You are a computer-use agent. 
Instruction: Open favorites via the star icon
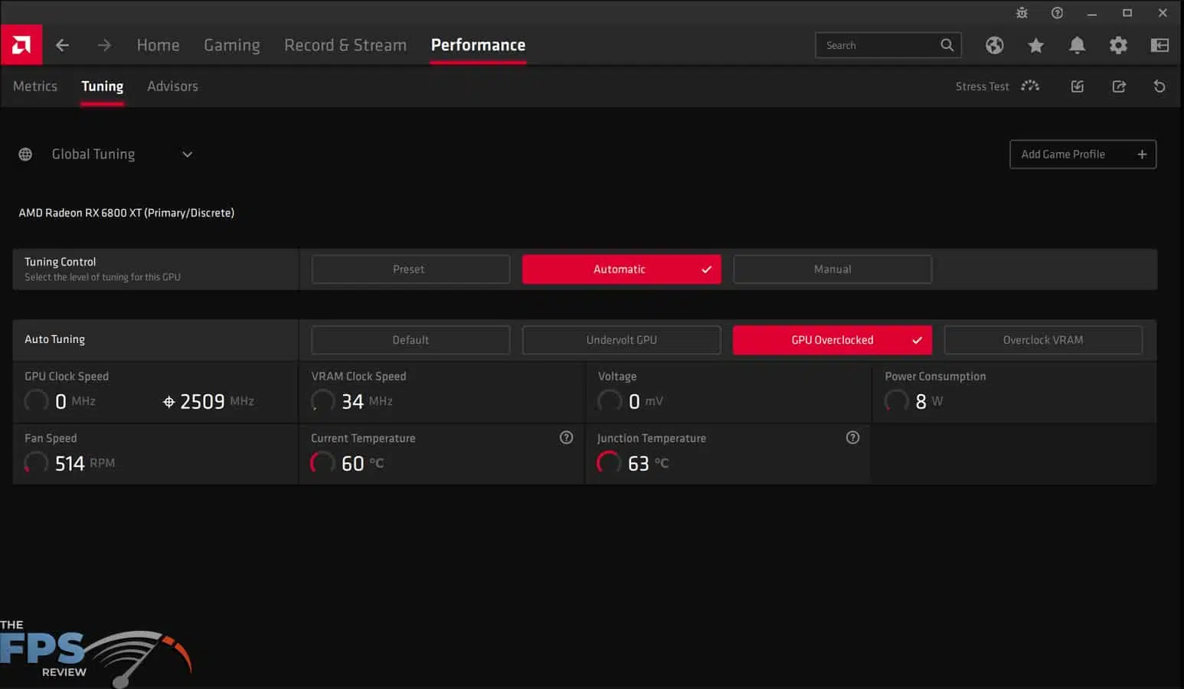[1035, 45]
